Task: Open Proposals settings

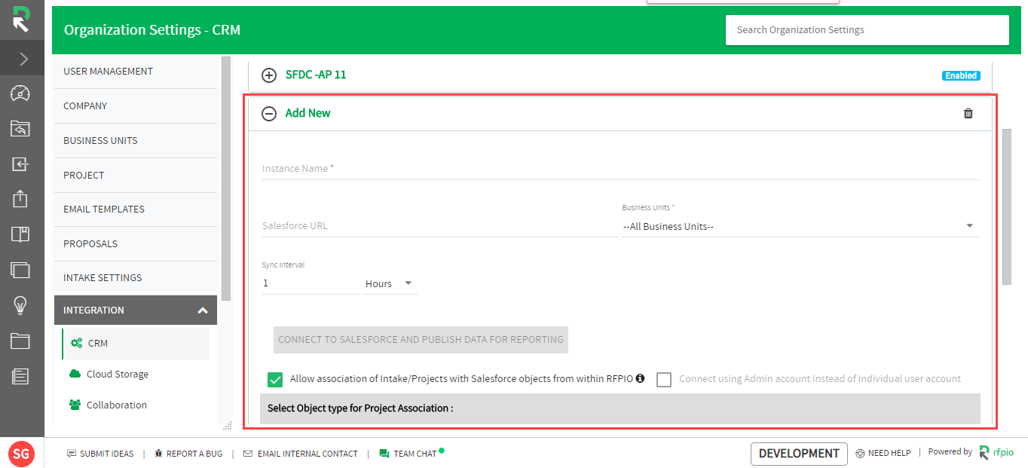Action: [x=136, y=244]
